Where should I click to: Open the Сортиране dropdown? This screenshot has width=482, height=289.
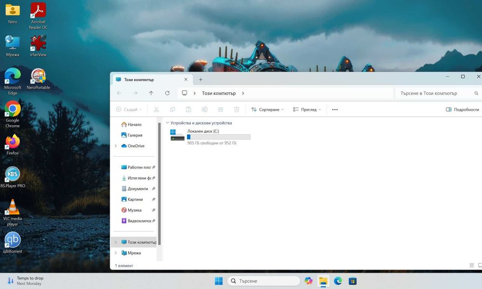click(268, 109)
